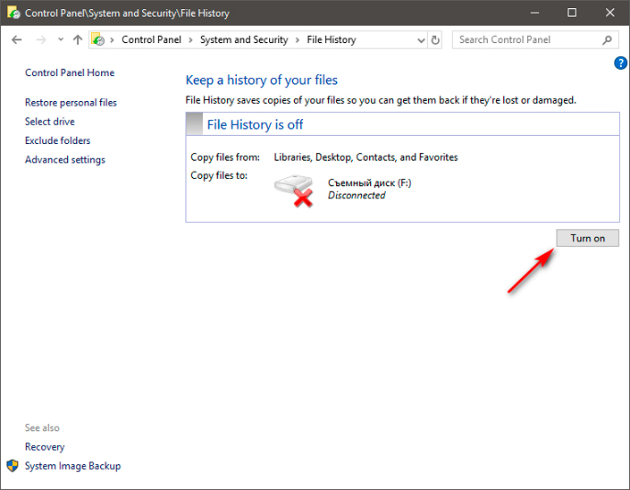The height and width of the screenshot is (490, 630).
Task: Click the File History address bar icon
Action: [97, 39]
